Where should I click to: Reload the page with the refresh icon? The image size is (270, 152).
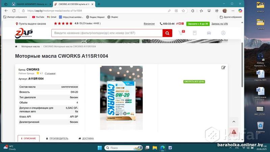(14, 11)
